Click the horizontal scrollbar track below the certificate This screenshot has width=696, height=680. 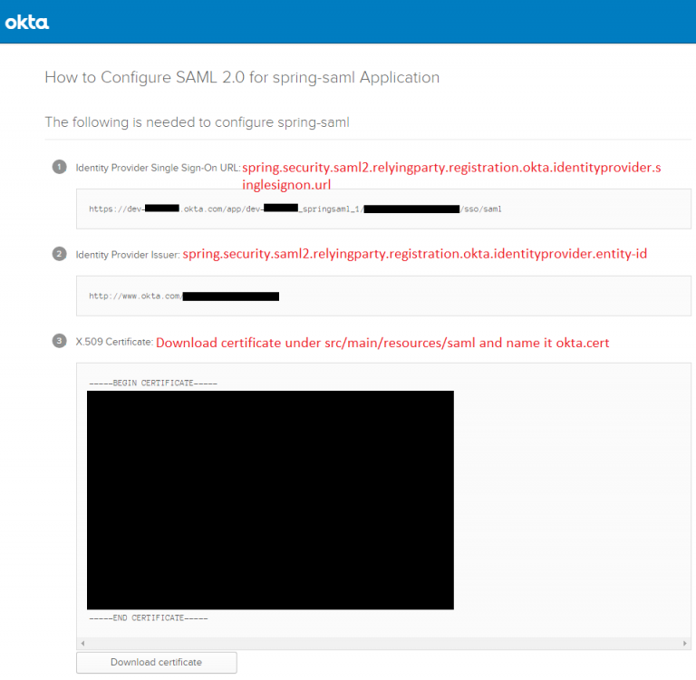(x=383, y=643)
